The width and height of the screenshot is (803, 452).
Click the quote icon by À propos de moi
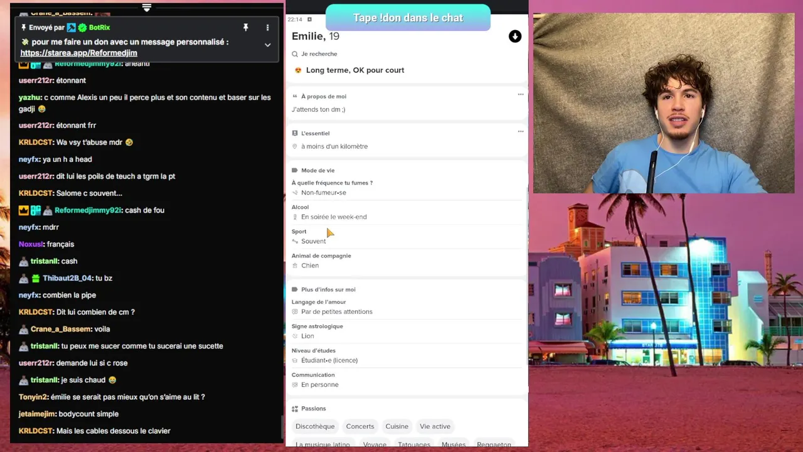tap(295, 96)
